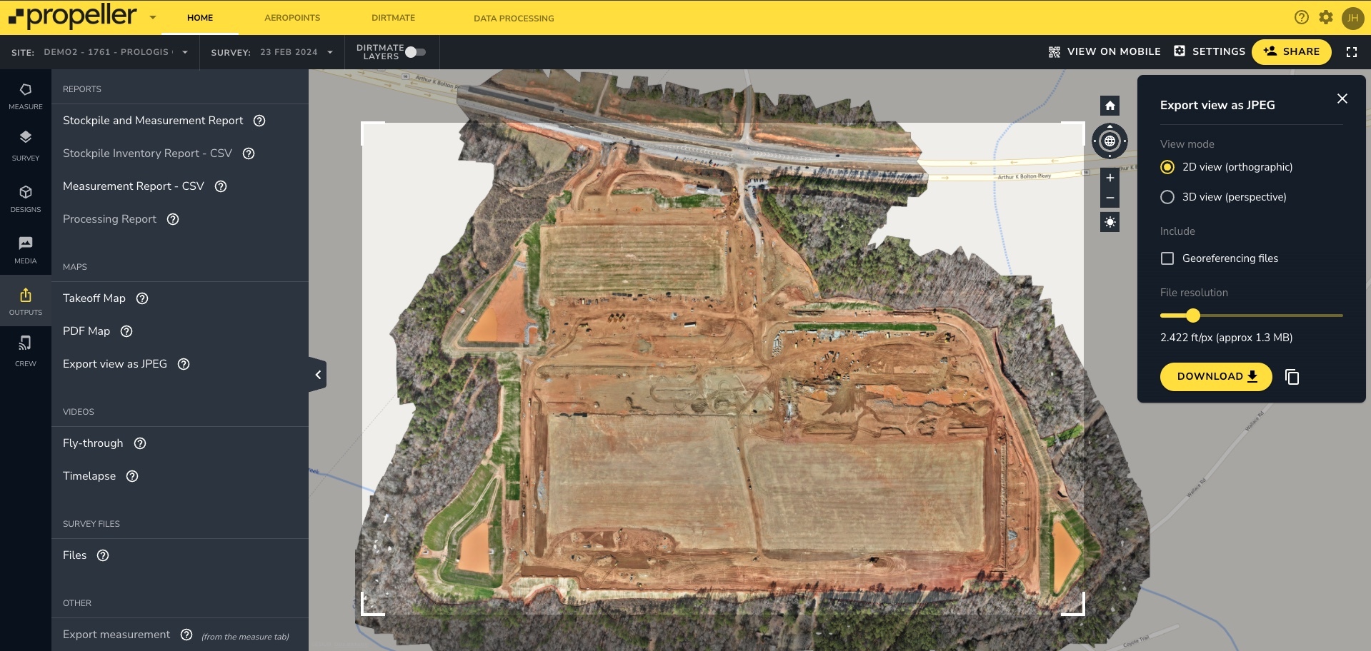Adjust imagery brightness with the sun icon

[1110, 221]
